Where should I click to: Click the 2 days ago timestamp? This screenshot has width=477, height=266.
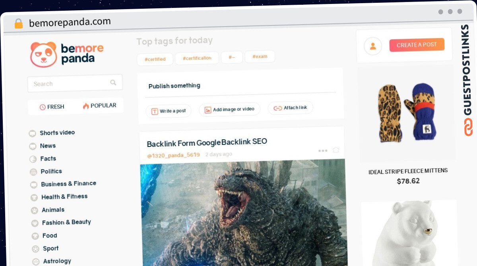pyautogui.click(x=219, y=154)
